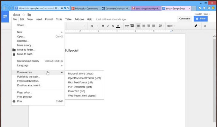The width and height of the screenshot is (217, 127).
Task: Switch to the Document 39.docx browser tab
Action: pos(116,8)
